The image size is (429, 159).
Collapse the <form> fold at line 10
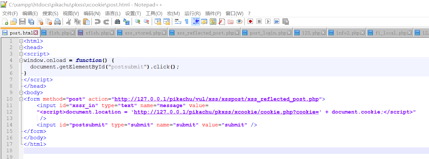21,99
